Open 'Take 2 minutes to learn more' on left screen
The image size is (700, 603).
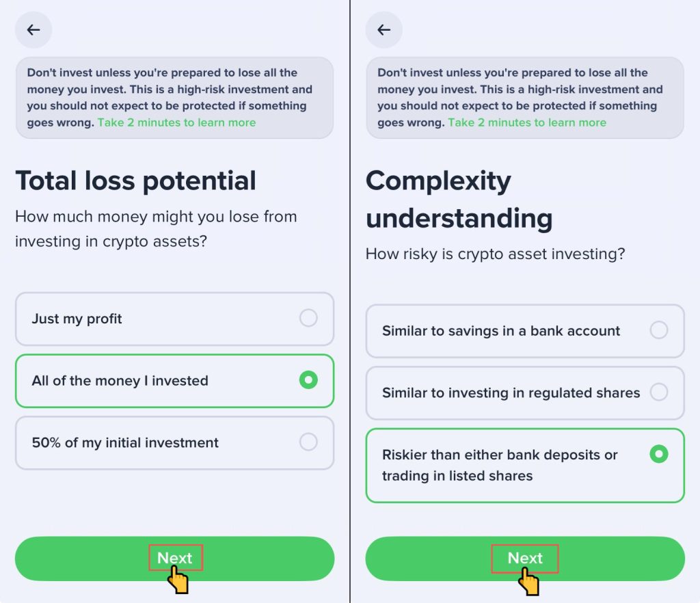click(x=176, y=123)
